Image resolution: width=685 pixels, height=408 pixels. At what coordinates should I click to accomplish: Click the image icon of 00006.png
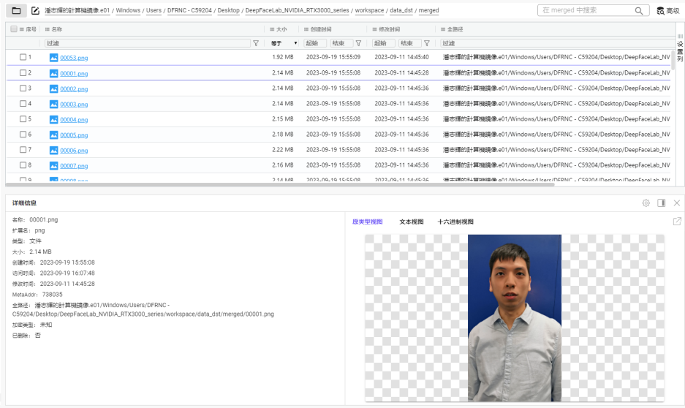(54, 151)
